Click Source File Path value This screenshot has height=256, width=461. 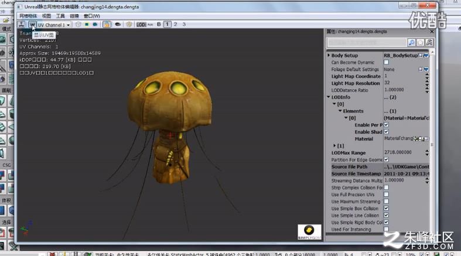407,166
